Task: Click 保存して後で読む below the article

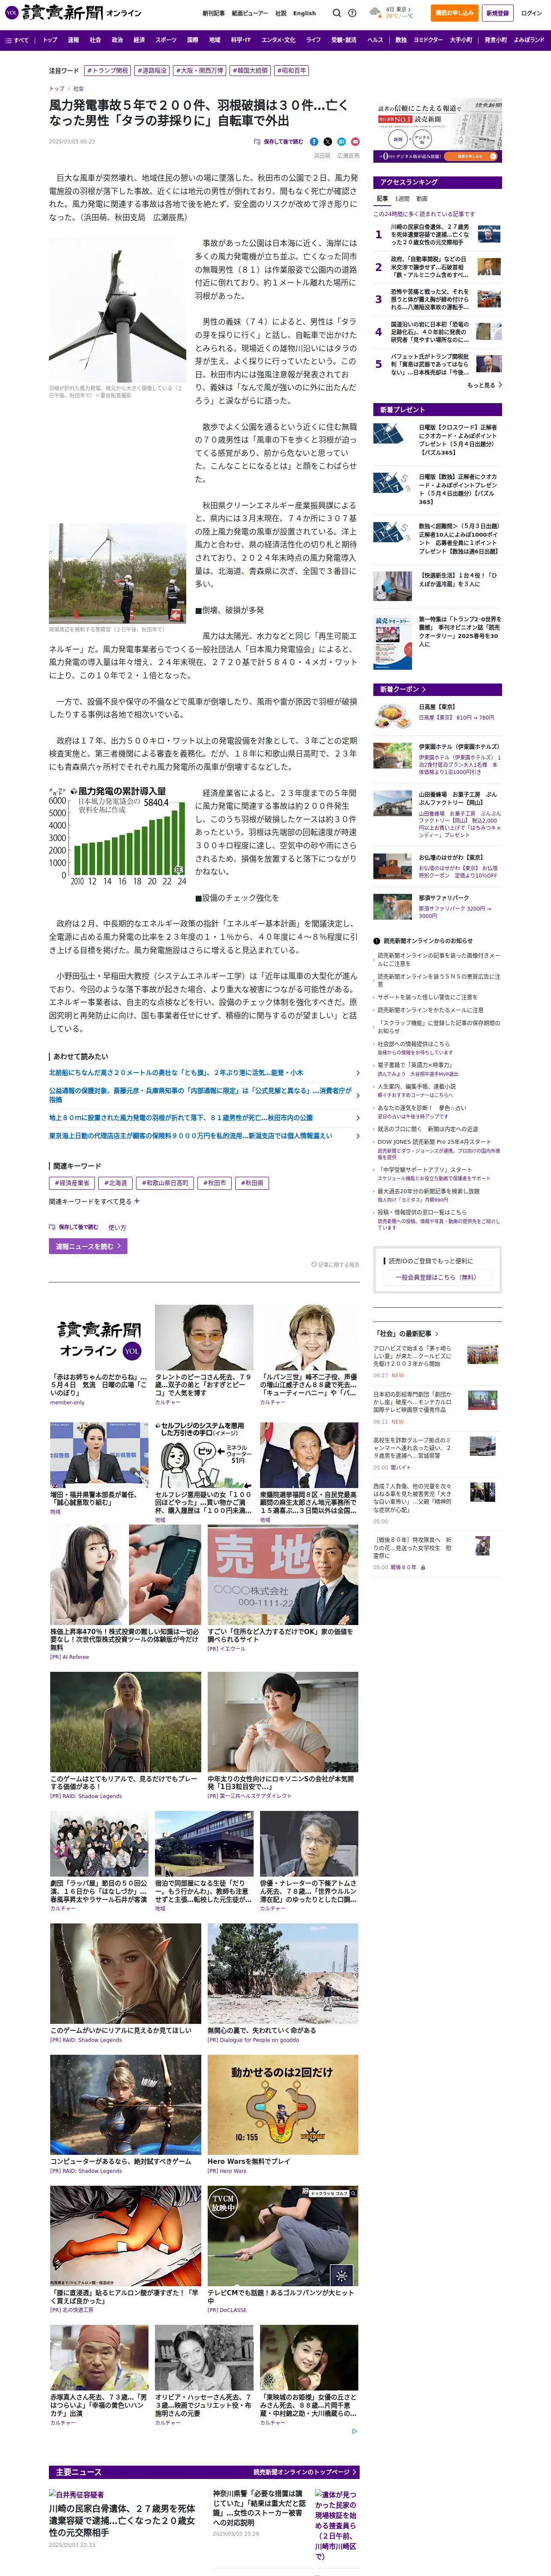Action: [x=74, y=1227]
